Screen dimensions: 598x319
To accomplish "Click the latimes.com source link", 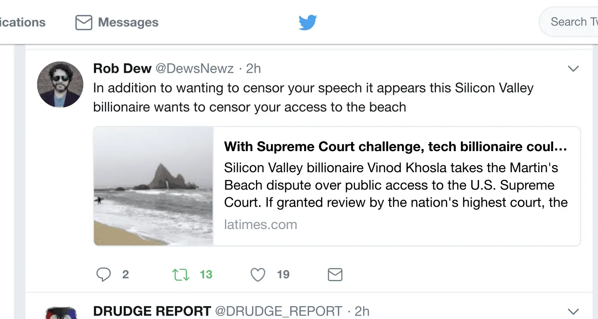I will [261, 224].
